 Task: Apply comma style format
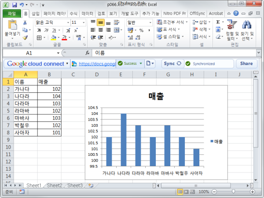click(x=149, y=30)
